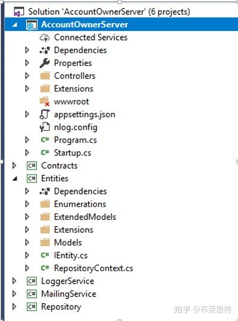Collapse the Entities project node
Image resolution: width=238 pixels, height=321 pixels.
[15, 179]
